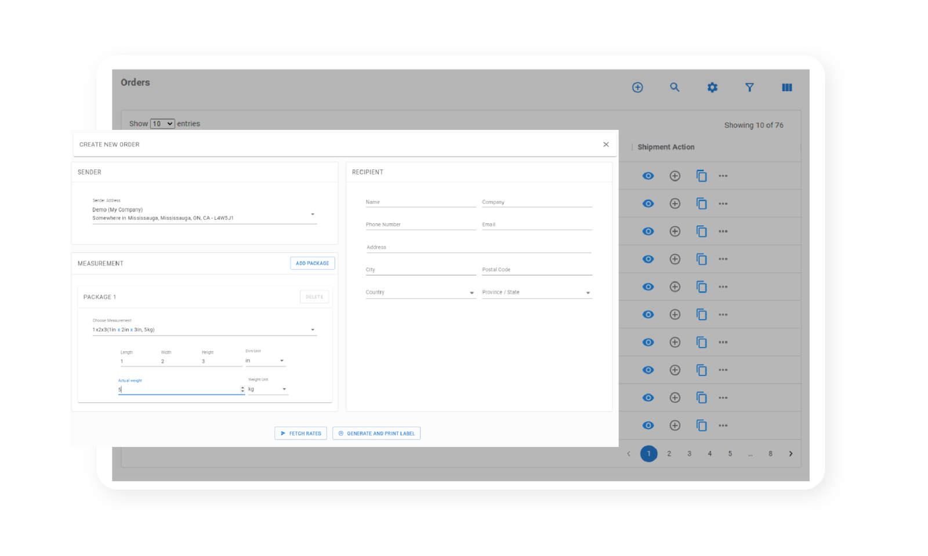Go to next page with right chevron

pyautogui.click(x=791, y=454)
